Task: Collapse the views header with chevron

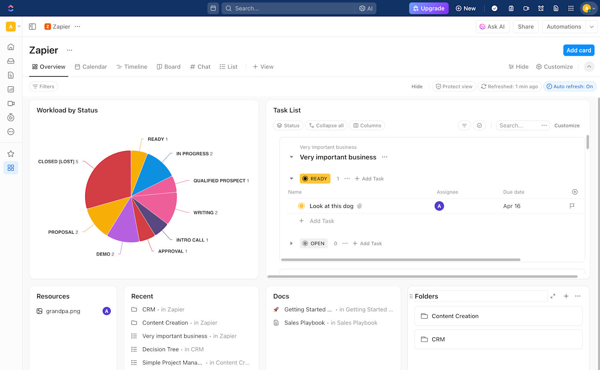Action: (x=589, y=66)
